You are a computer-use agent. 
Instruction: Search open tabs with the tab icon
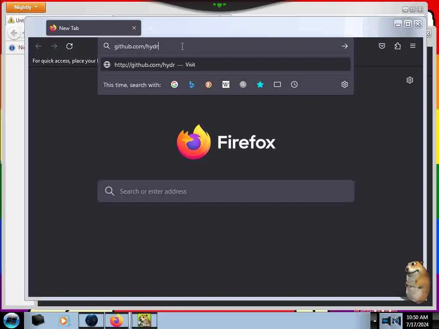277,84
